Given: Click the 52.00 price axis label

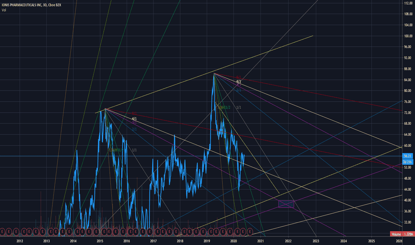Looking at the screenshot, I should point(408,167).
